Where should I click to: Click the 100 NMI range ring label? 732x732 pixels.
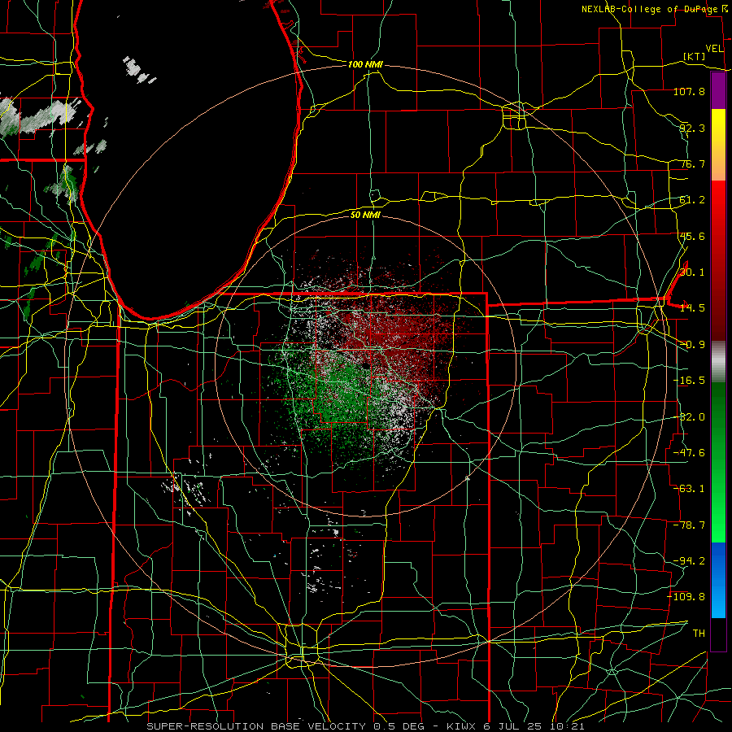[x=365, y=64]
